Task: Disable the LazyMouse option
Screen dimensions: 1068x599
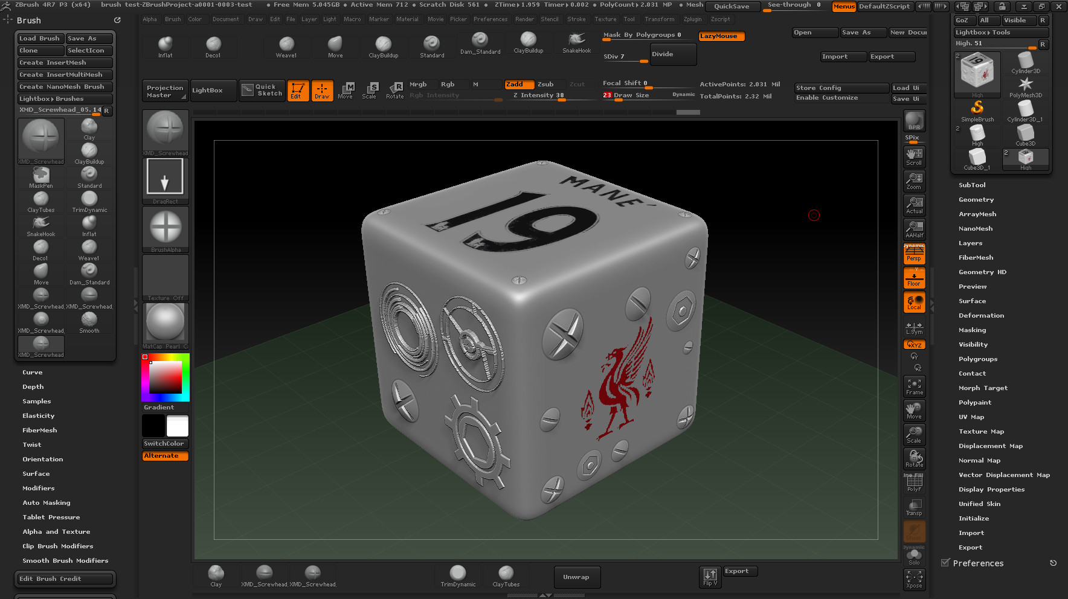Action: pyautogui.click(x=721, y=36)
